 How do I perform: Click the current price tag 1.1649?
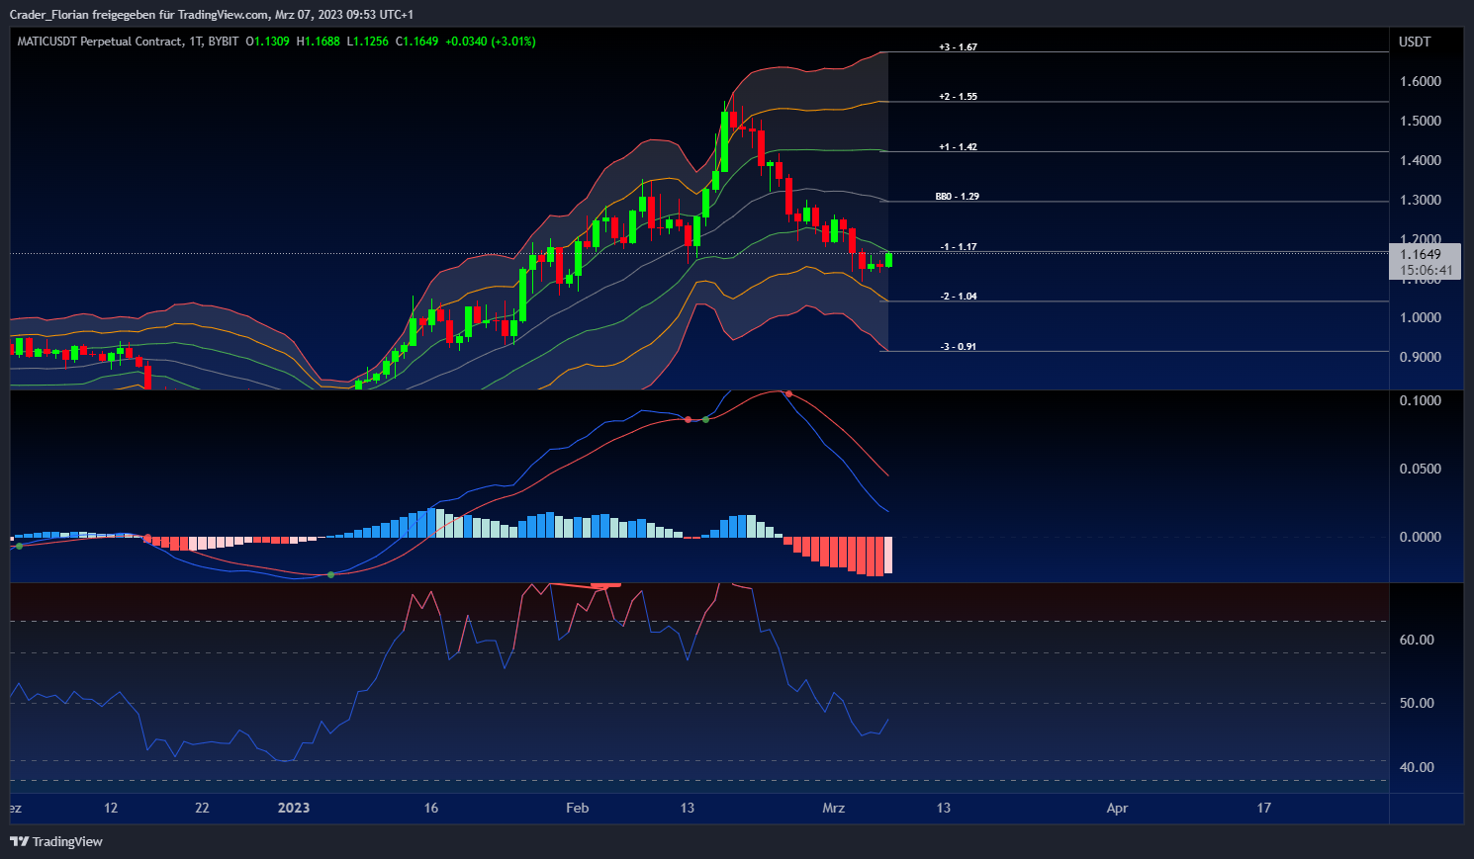(1421, 254)
